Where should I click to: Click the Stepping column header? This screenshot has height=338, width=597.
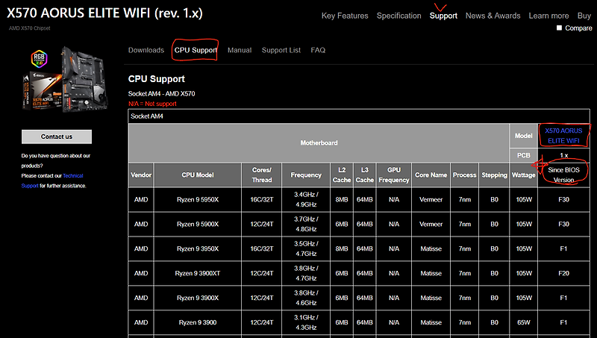[x=494, y=175]
